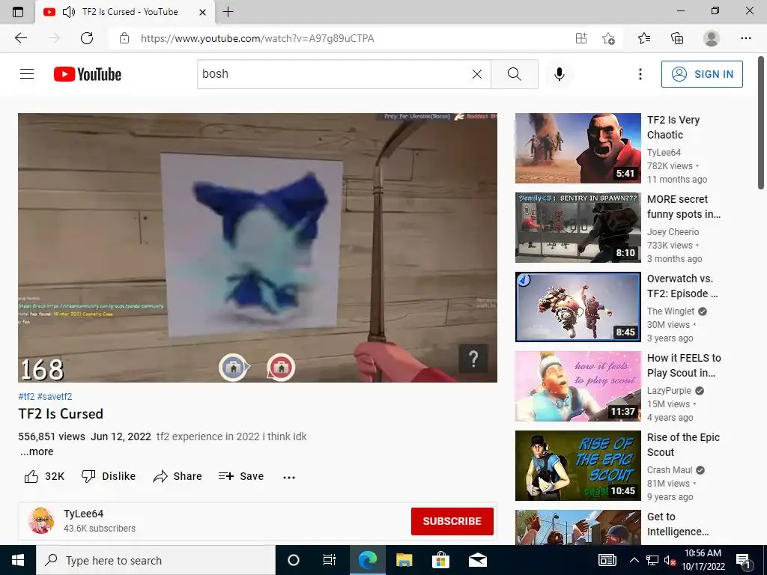Image resolution: width=767 pixels, height=575 pixels.
Task: Open volume control in system tray
Action: click(x=670, y=560)
